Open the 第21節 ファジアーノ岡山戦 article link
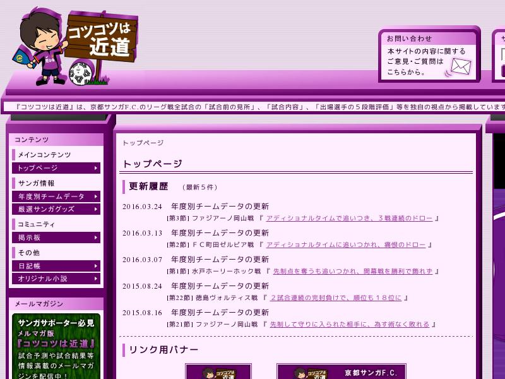This screenshot has width=505, height=379. (x=350, y=324)
